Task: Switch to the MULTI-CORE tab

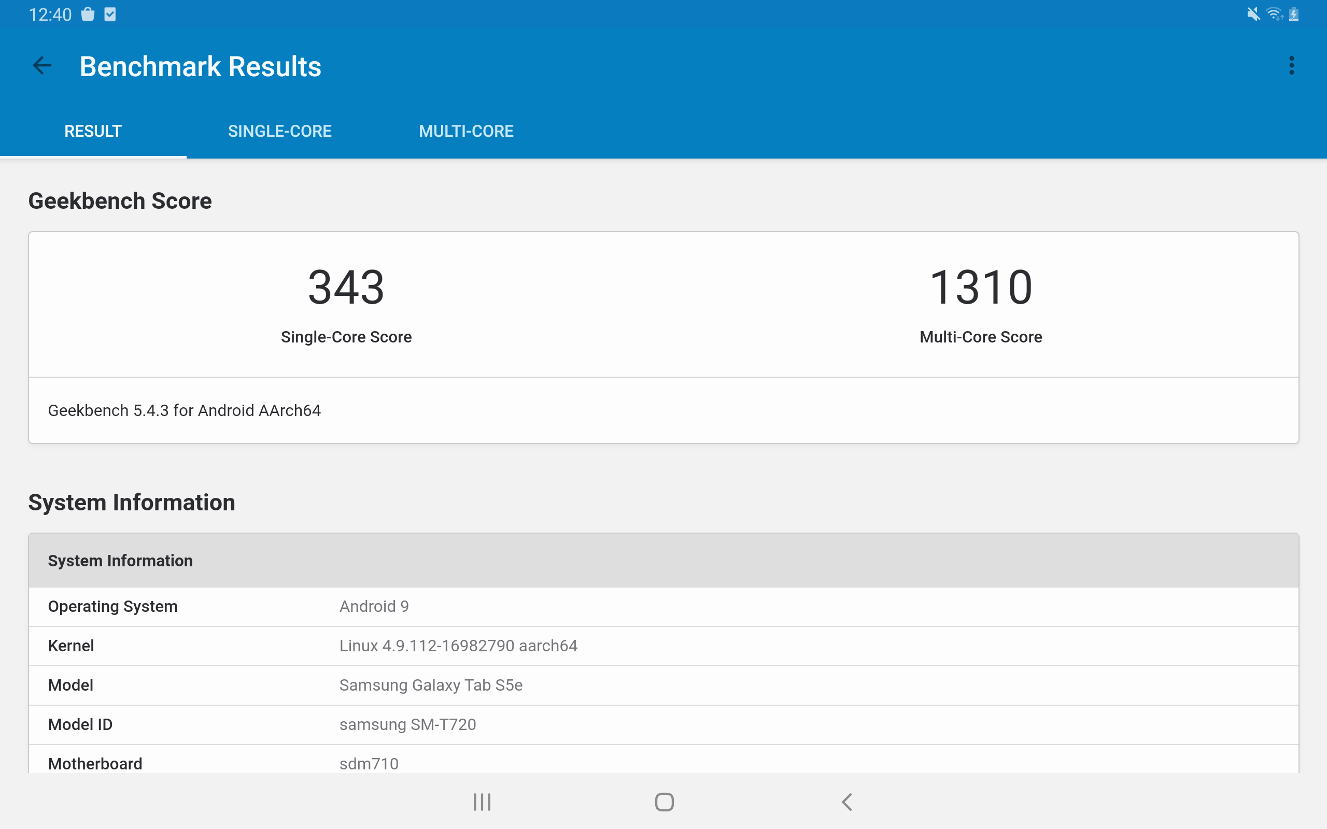Action: 466,131
